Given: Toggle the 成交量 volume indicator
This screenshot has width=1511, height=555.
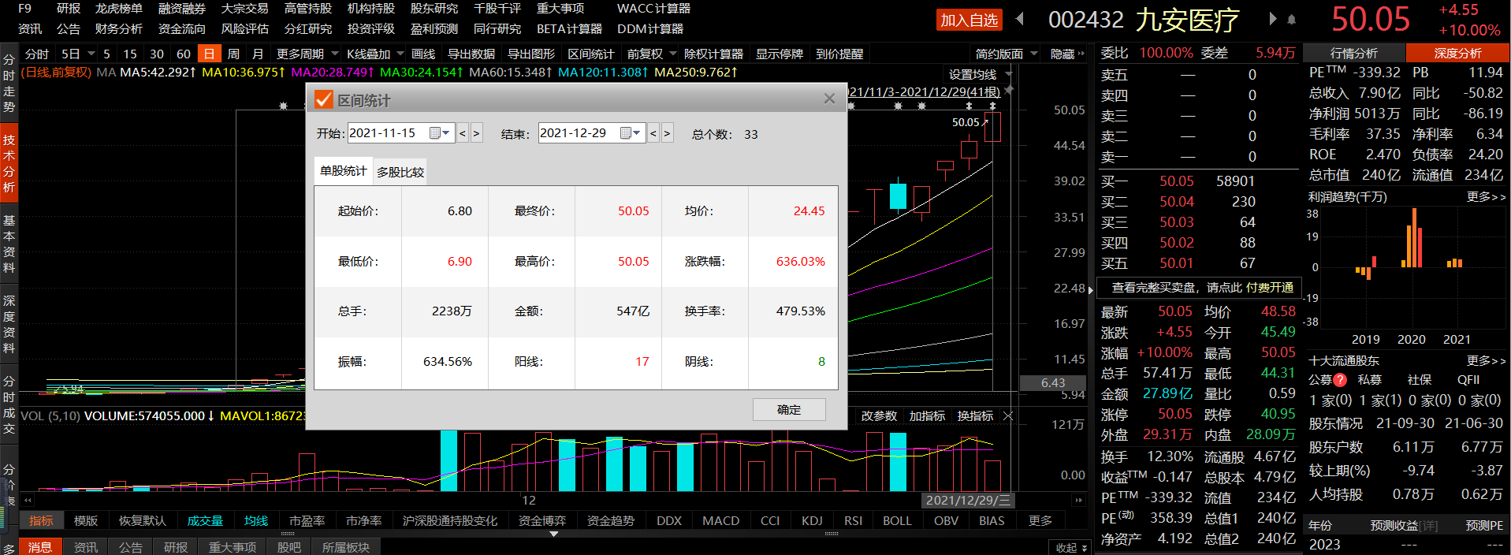Looking at the screenshot, I should pyautogui.click(x=205, y=521).
